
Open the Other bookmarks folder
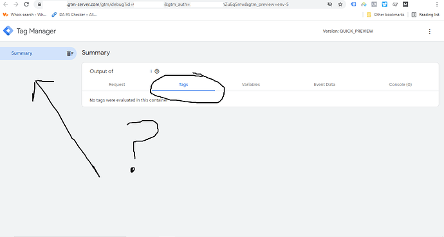click(385, 15)
